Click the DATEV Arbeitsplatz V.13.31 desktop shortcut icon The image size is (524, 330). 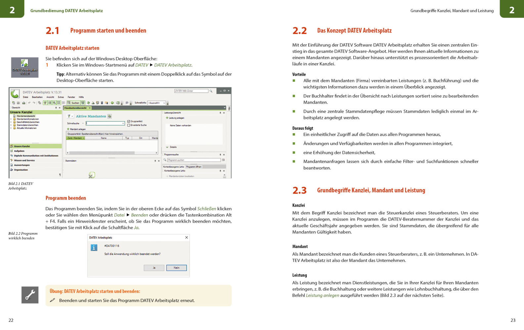[24, 67]
